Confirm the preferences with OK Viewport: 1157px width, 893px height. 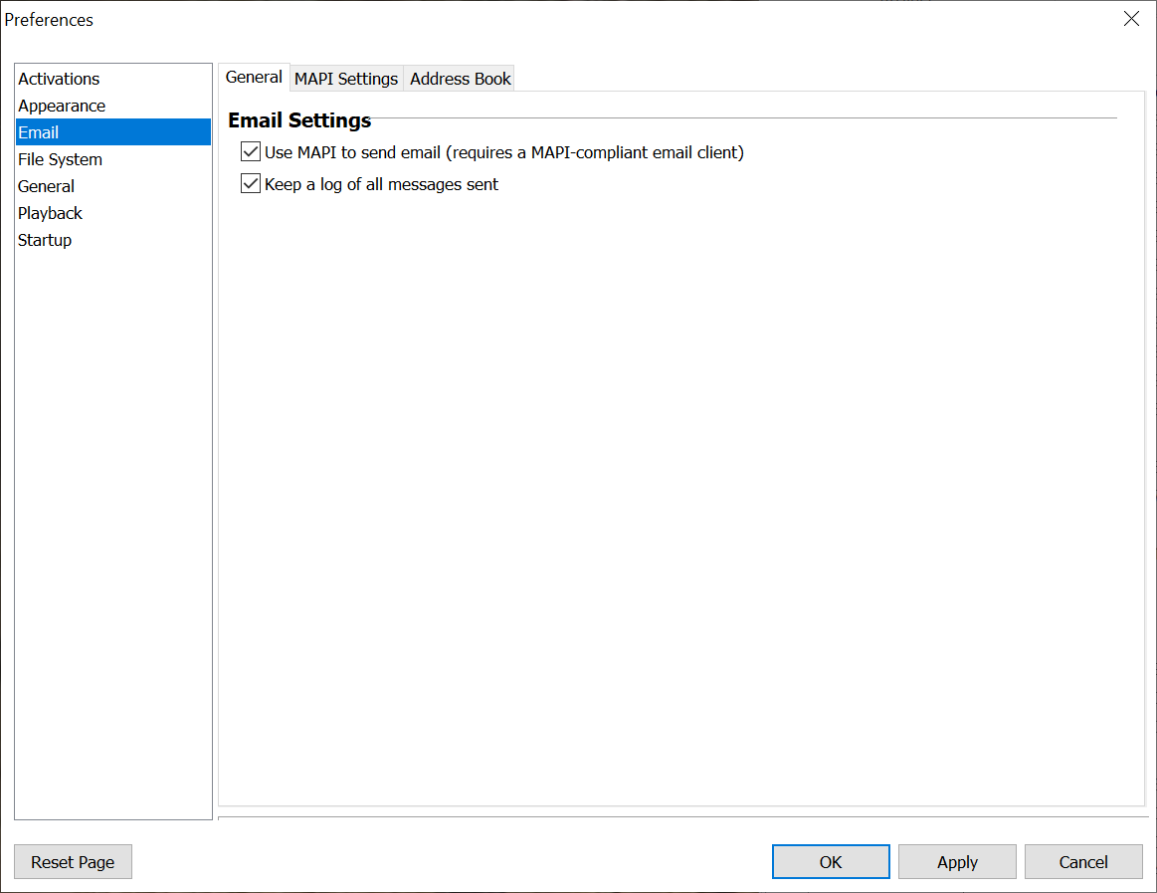831,862
